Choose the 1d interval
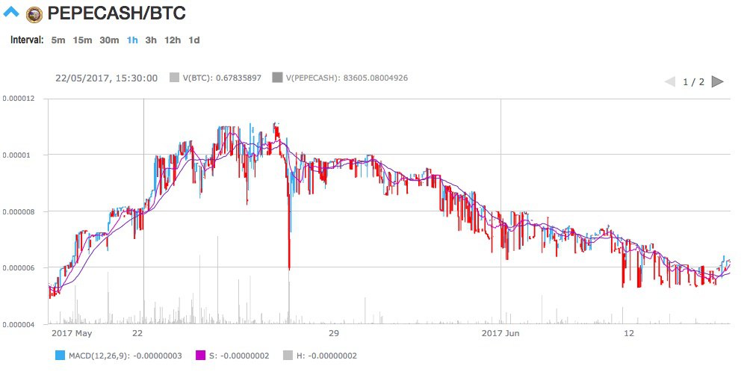The width and height of the screenshot is (747, 372). click(194, 40)
